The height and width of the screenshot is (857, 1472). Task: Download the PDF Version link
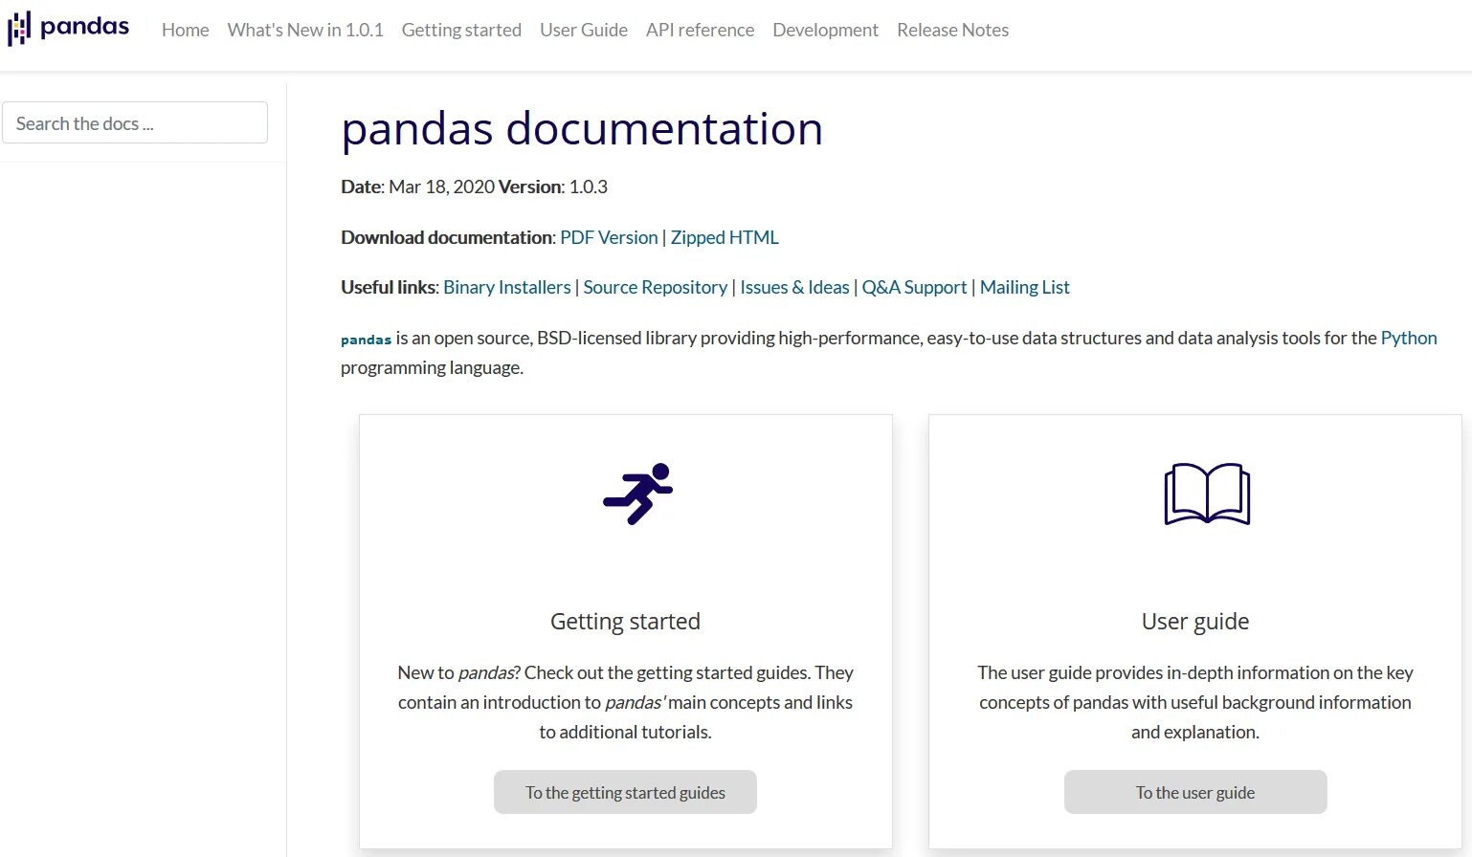click(x=609, y=237)
